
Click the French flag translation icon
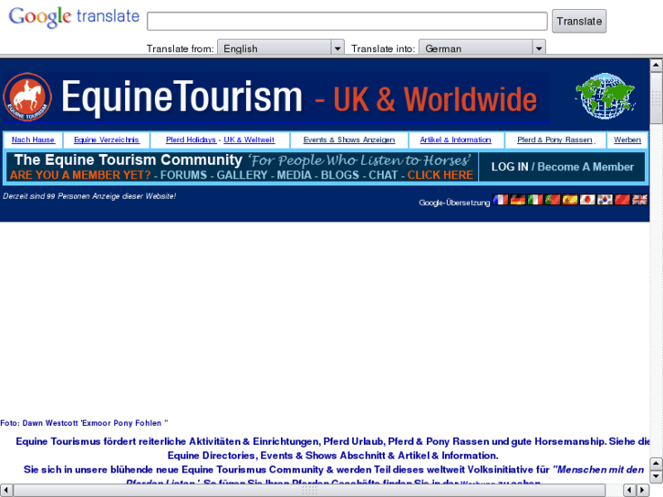[x=501, y=200]
